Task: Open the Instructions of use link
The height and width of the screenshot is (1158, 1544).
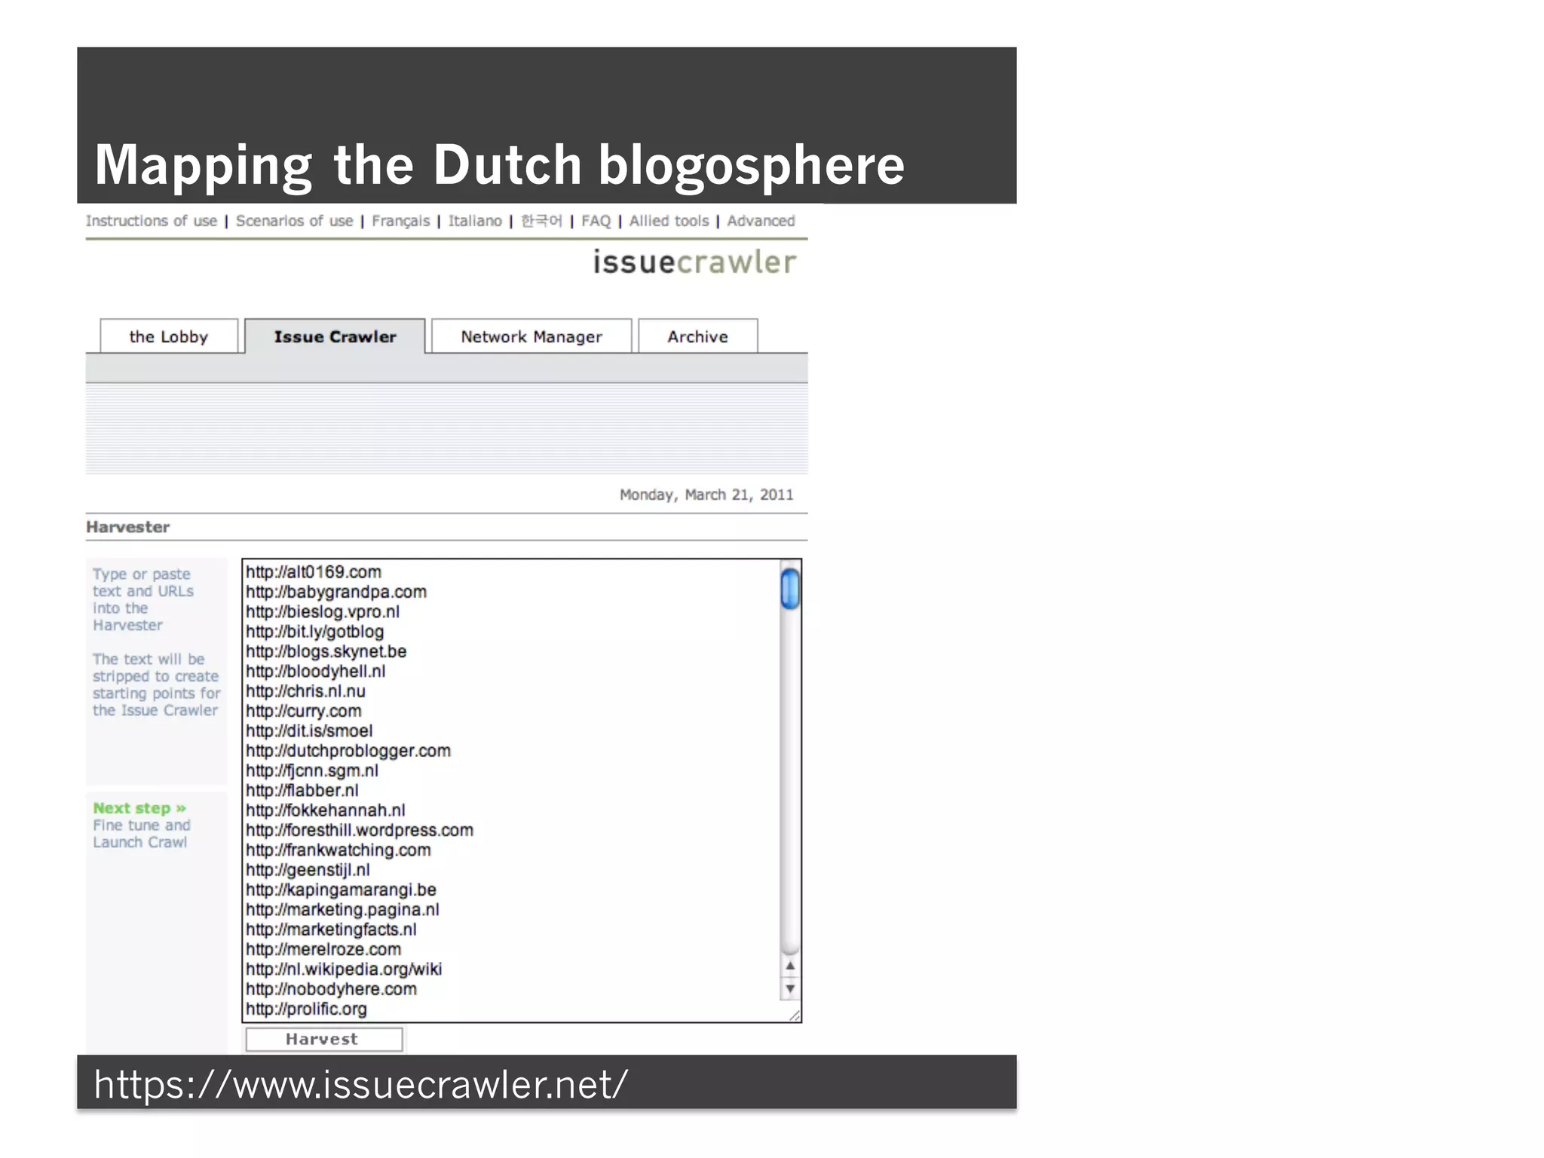Action: click(152, 221)
